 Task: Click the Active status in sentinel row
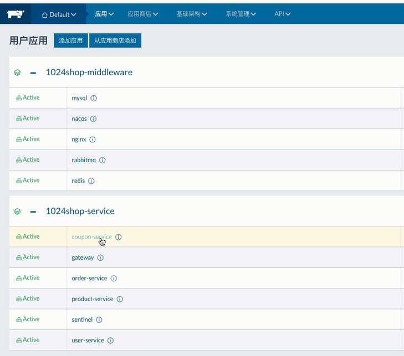tap(28, 319)
